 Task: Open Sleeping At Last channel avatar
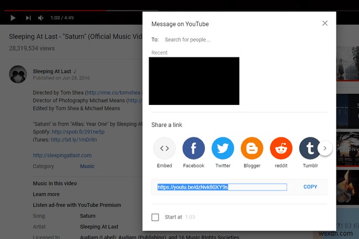pyautogui.click(x=18, y=75)
